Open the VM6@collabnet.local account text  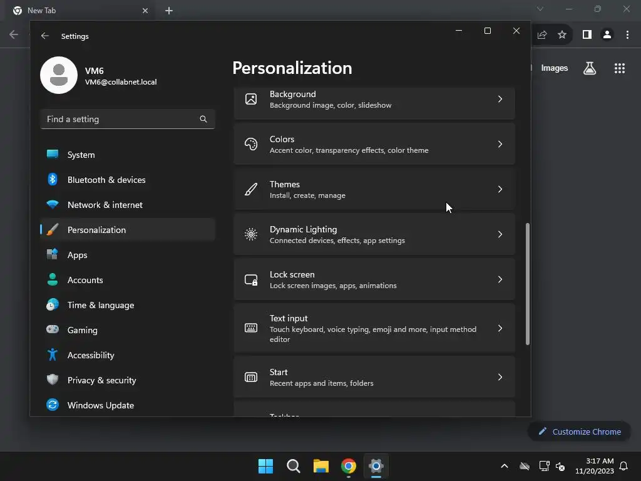pyautogui.click(x=121, y=82)
